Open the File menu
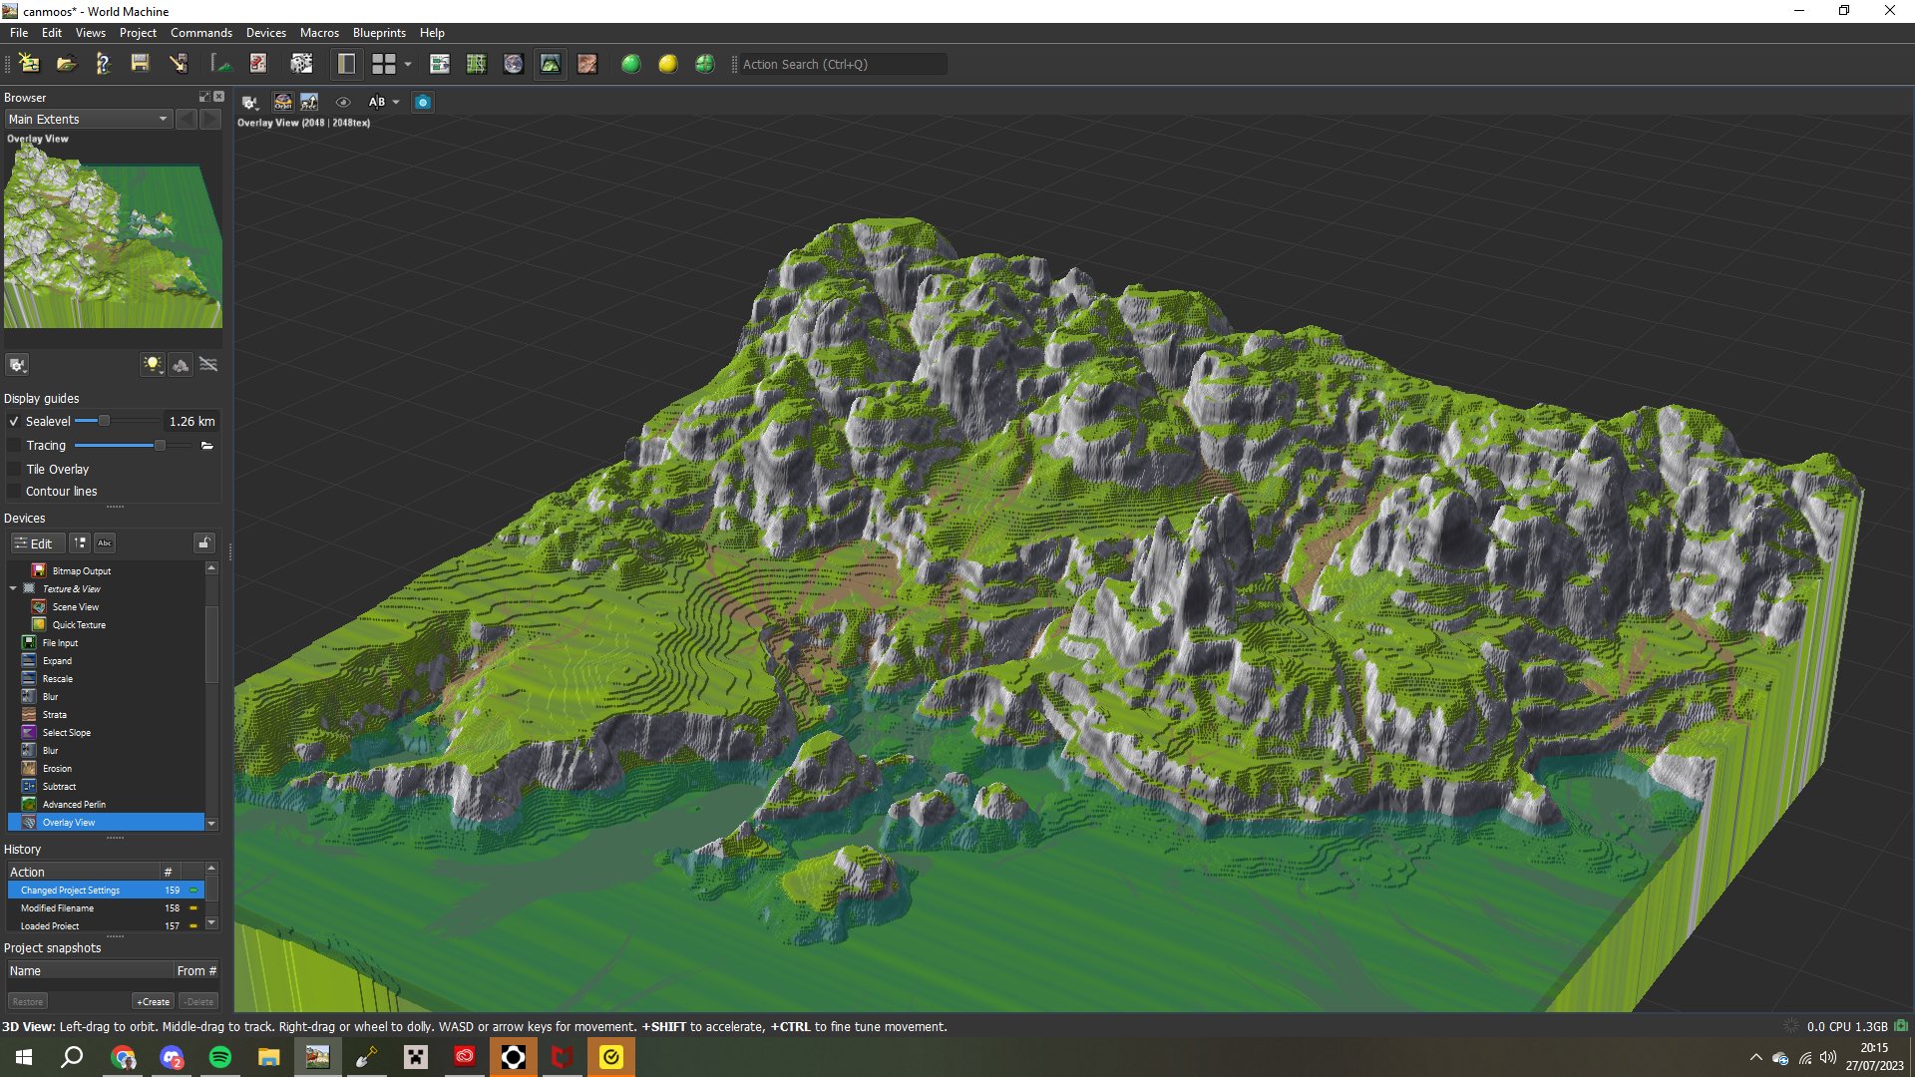Image resolution: width=1915 pixels, height=1077 pixels. [20, 32]
